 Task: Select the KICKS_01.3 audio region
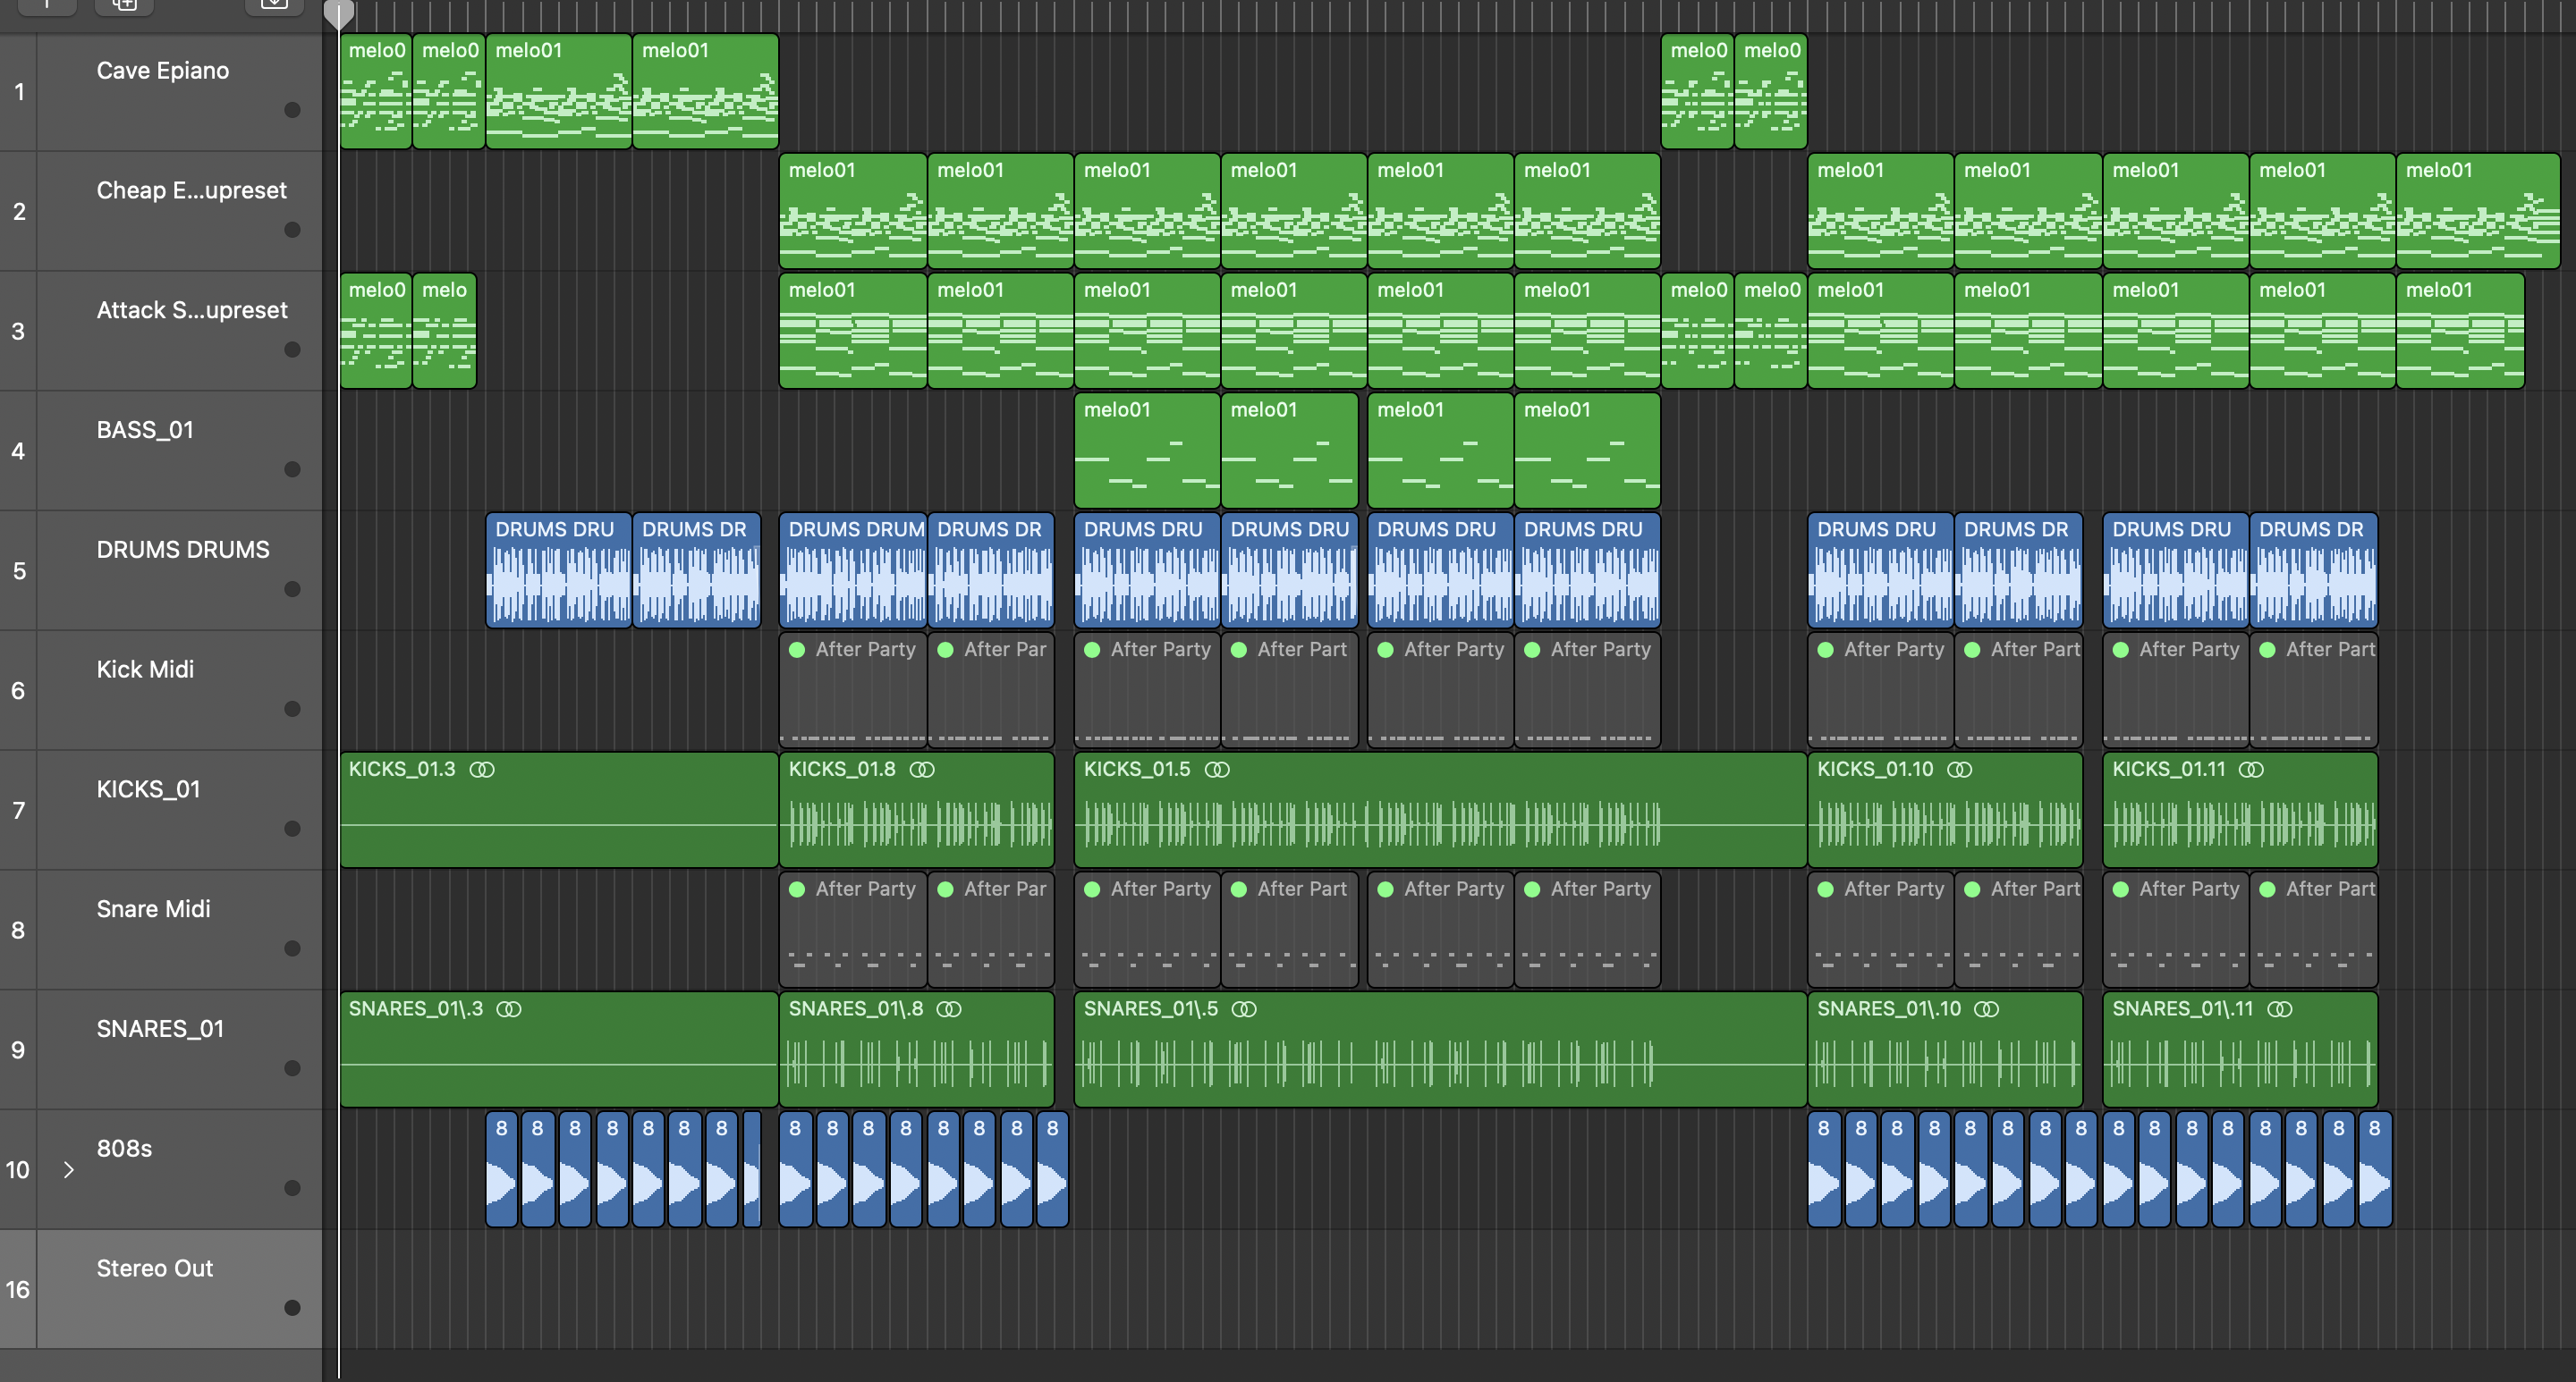pyautogui.click(x=558, y=809)
